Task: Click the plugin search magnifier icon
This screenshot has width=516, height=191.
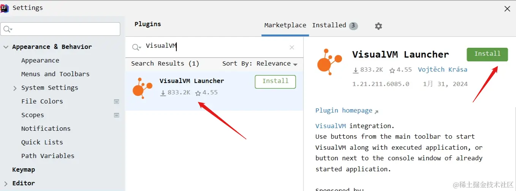Action: (x=136, y=47)
